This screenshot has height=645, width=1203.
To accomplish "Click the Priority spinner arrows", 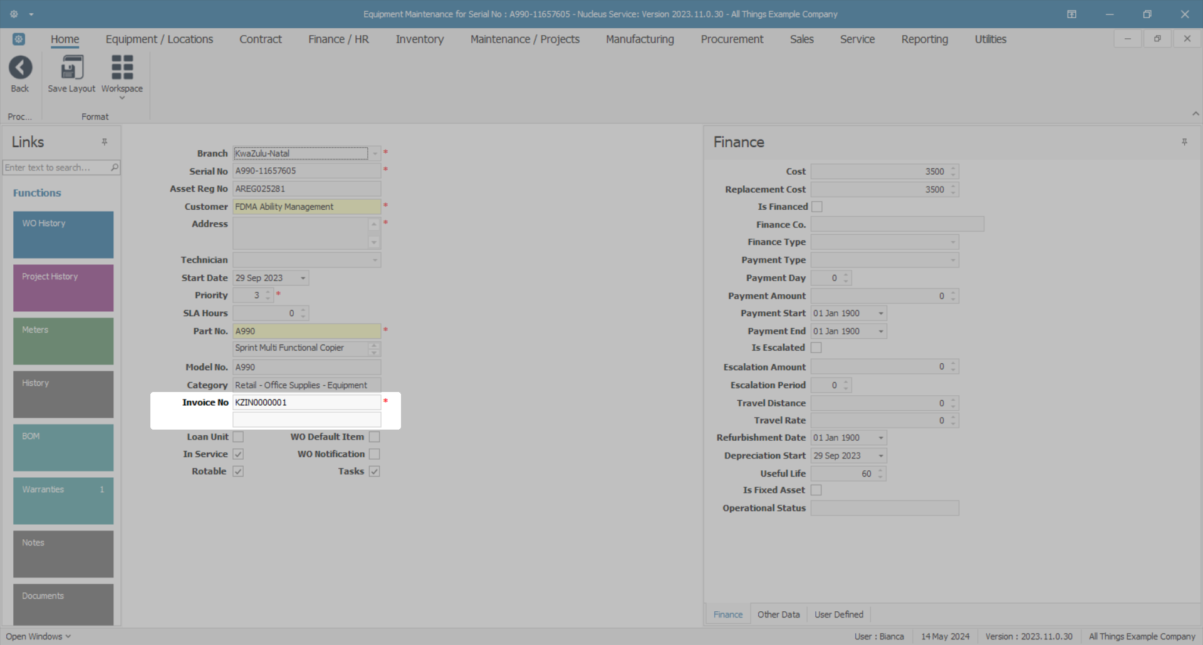I will 268,296.
